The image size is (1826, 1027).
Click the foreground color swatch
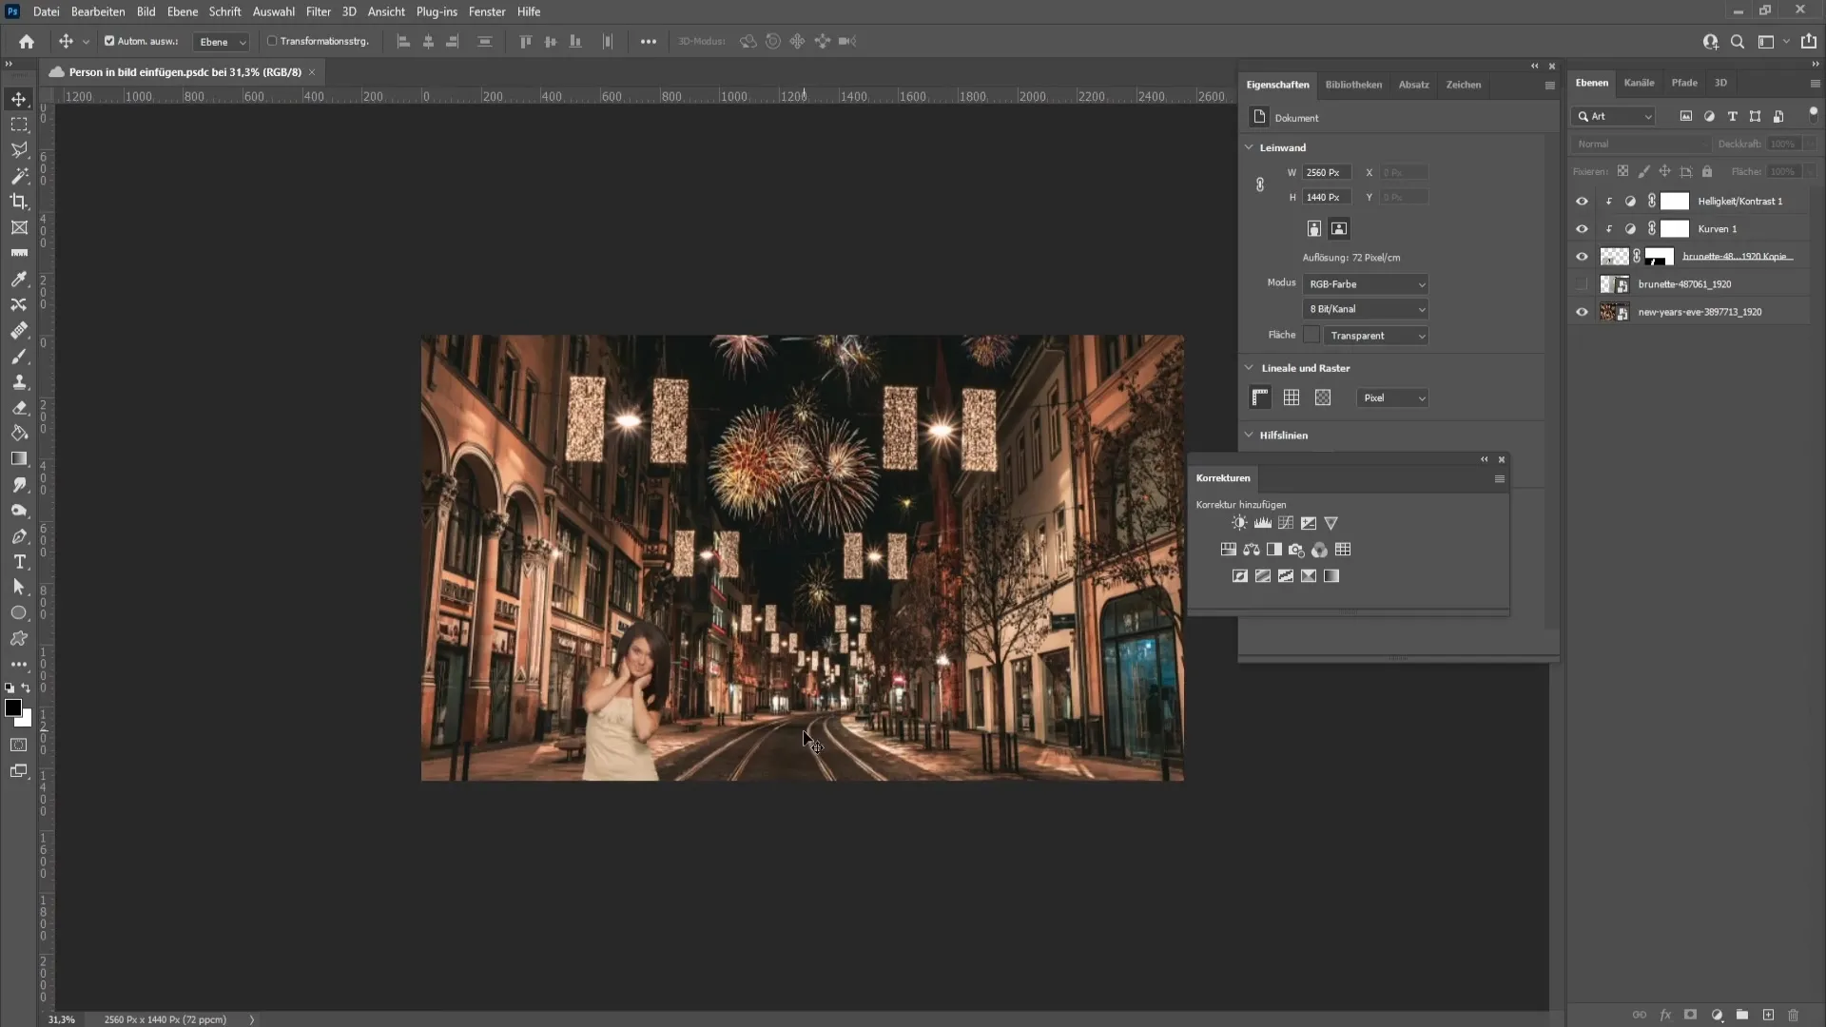pos(14,709)
